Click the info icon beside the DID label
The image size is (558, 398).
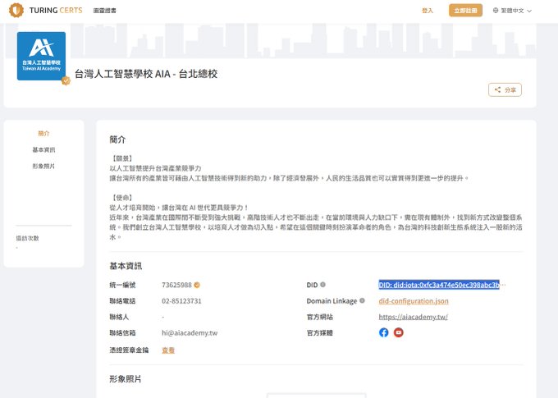tap(322, 285)
